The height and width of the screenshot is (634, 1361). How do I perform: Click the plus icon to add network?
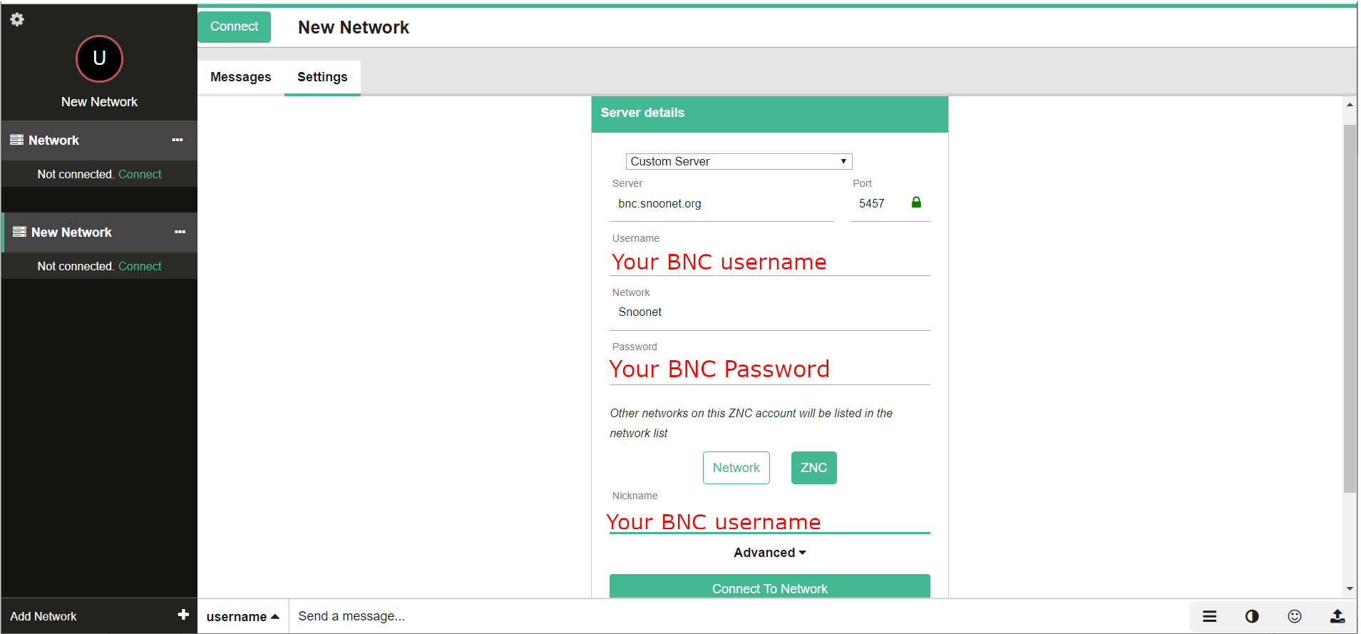(183, 615)
